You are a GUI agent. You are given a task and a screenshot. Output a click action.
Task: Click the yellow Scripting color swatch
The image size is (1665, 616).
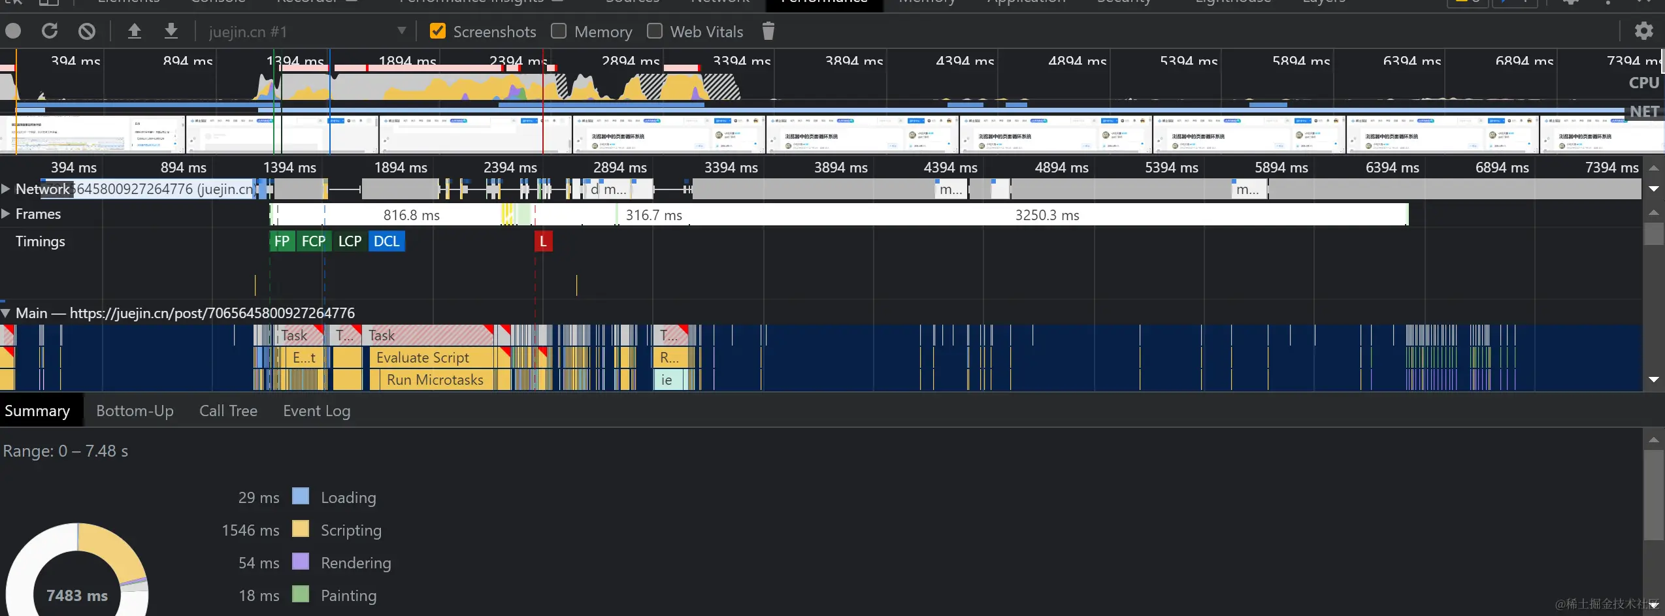[x=301, y=529]
